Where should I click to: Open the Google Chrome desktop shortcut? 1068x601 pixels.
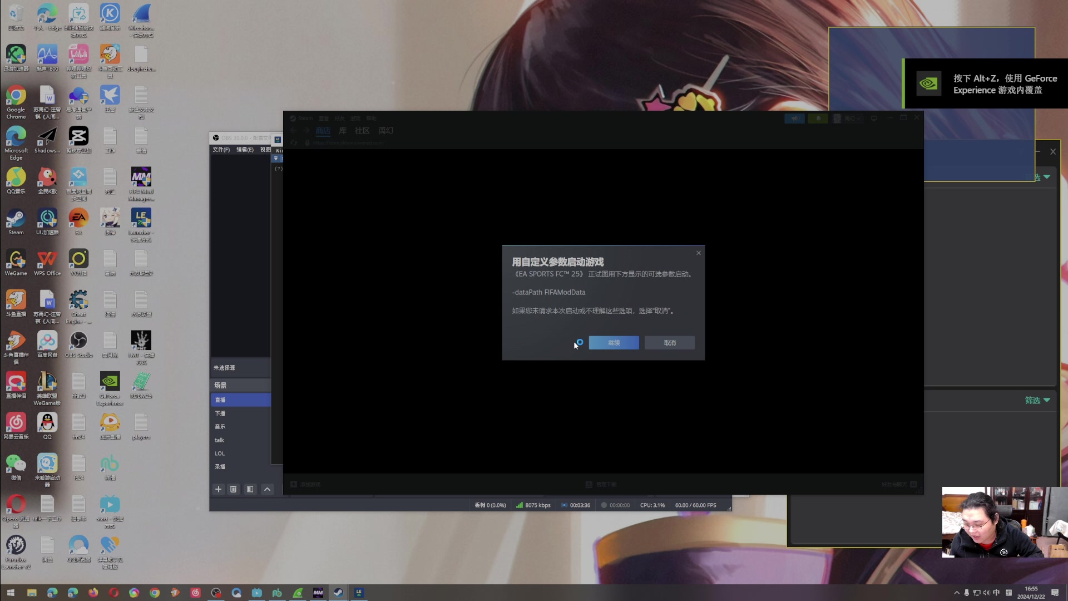(x=16, y=102)
